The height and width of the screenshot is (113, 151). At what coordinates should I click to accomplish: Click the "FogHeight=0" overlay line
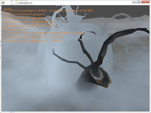point(24,14)
